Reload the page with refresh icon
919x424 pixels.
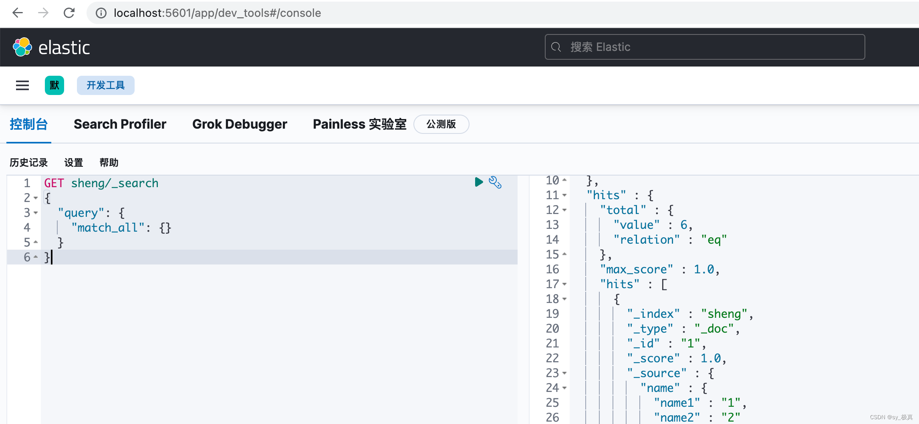69,13
